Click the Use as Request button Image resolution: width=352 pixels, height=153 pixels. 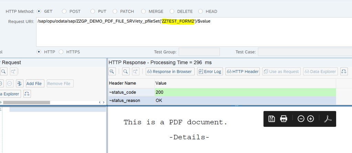(281, 72)
